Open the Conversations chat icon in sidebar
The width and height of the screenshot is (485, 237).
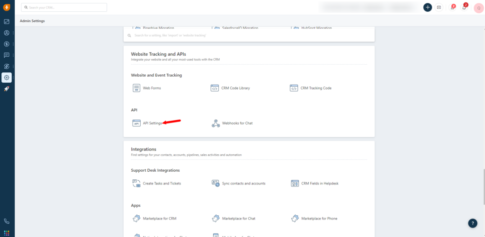click(x=7, y=55)
